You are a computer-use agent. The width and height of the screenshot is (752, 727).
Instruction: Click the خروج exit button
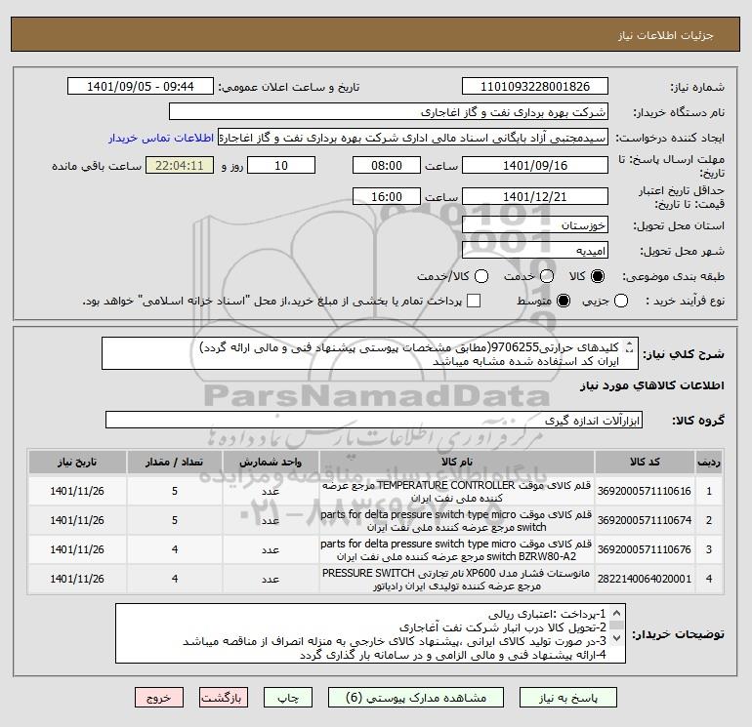[x=159, y=698]
